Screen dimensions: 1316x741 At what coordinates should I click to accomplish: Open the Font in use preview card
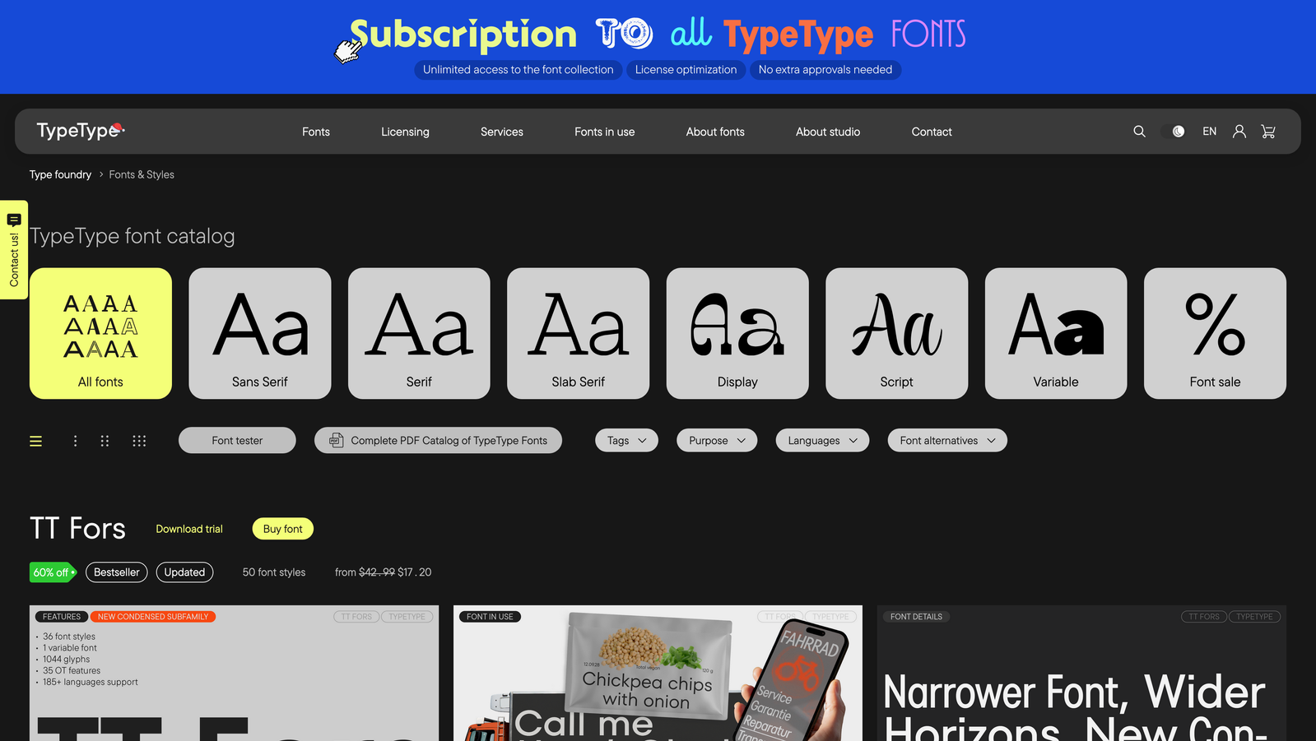pos(658,674)
